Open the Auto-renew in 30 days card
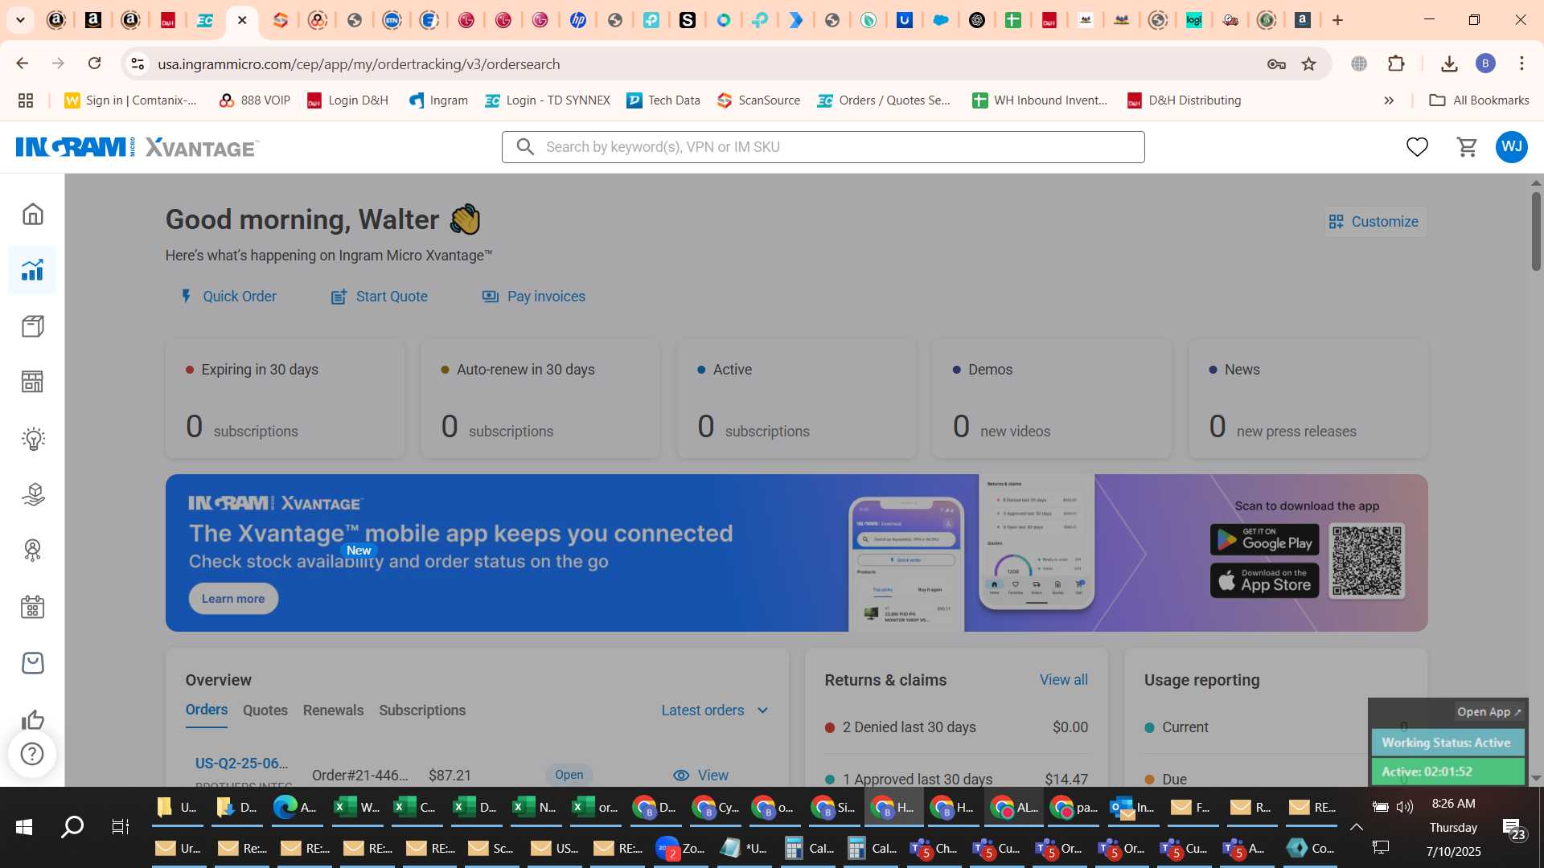 pos(540,399)
